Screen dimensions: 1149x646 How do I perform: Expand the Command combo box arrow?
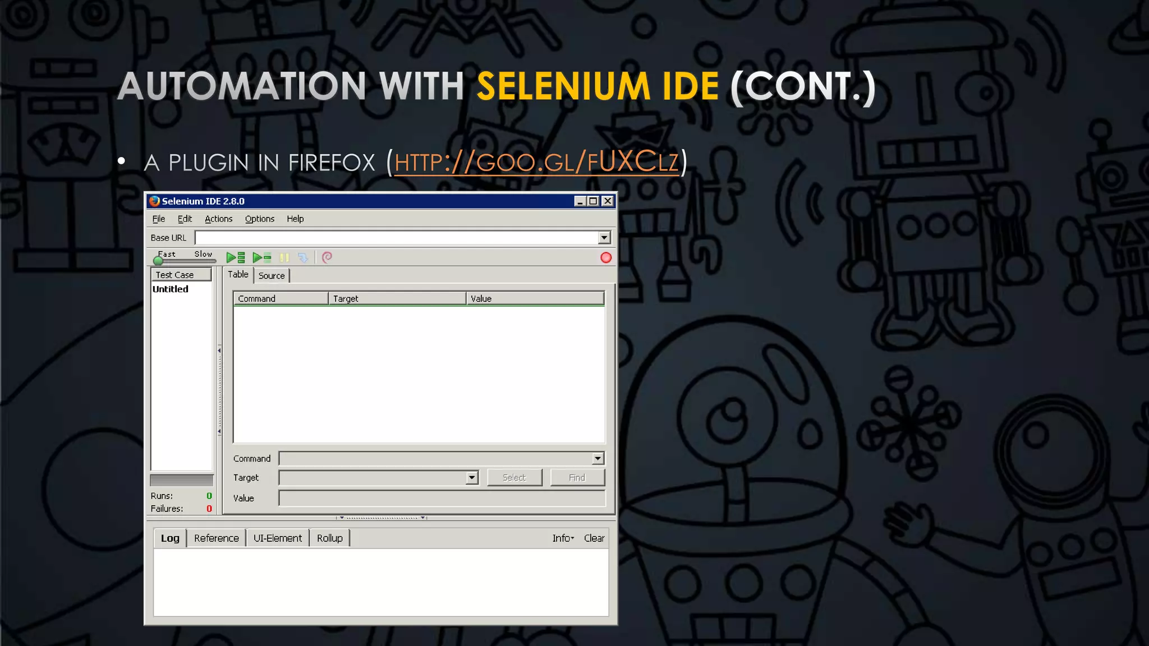[x=598, y=459]
